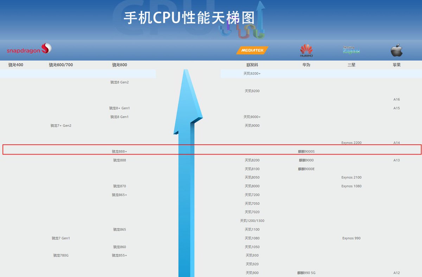Click the A14 entry
422x277 pixels.
pyautogui.click(x=397, y=143)
